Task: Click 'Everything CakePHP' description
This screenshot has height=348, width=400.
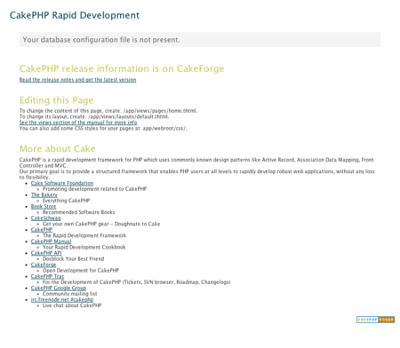Action: point(66,201)
